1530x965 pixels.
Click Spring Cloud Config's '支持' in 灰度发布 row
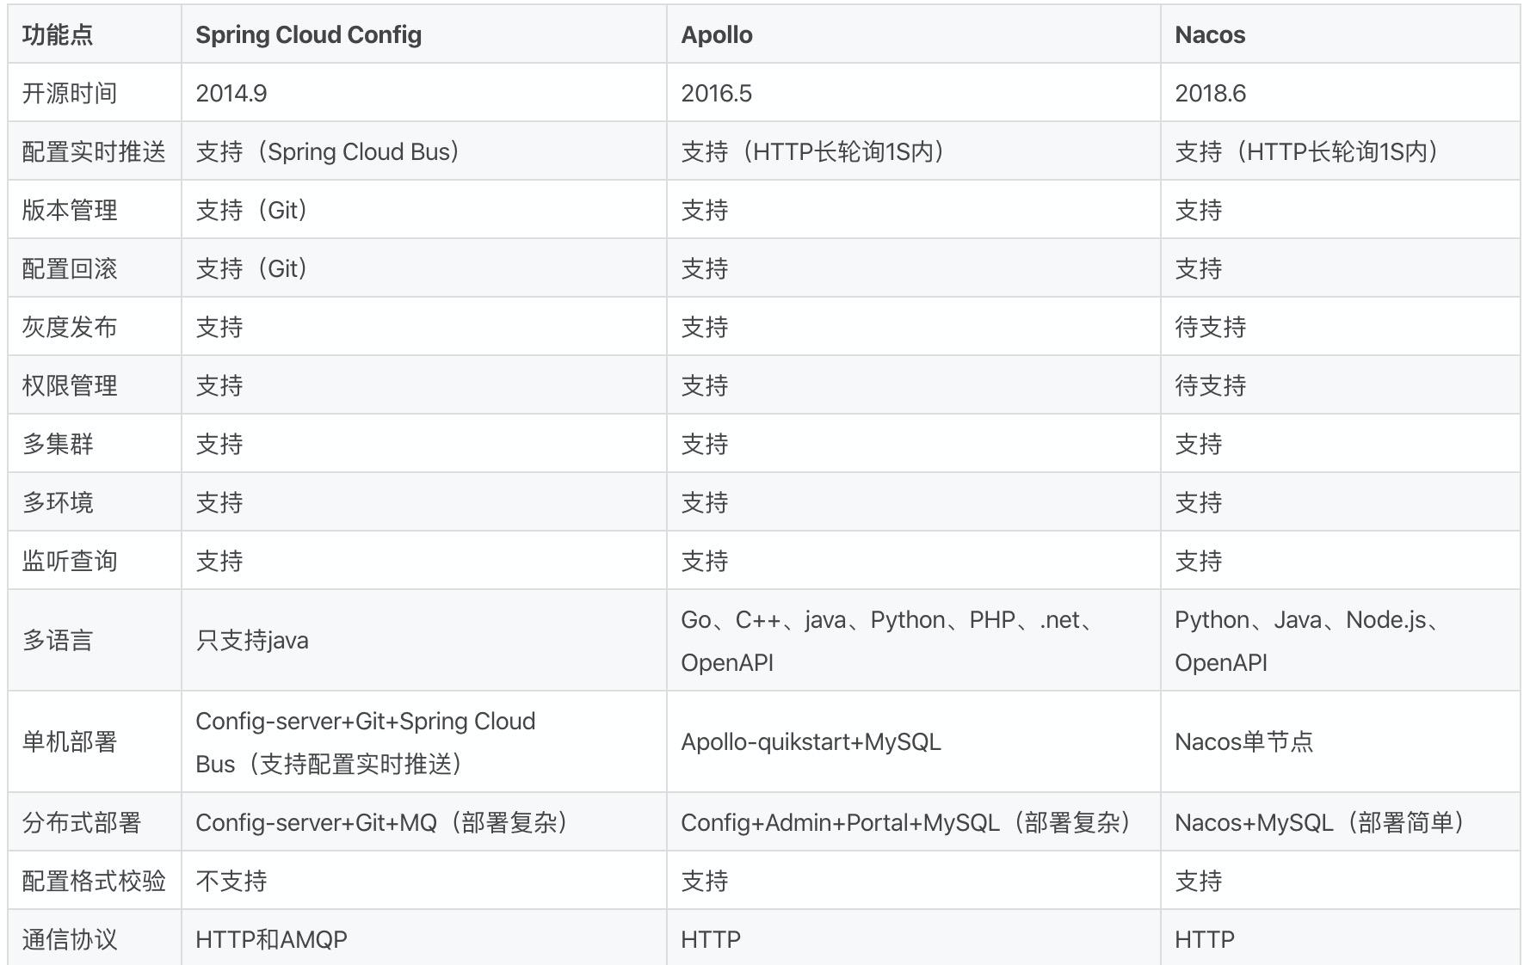[424, 327]
